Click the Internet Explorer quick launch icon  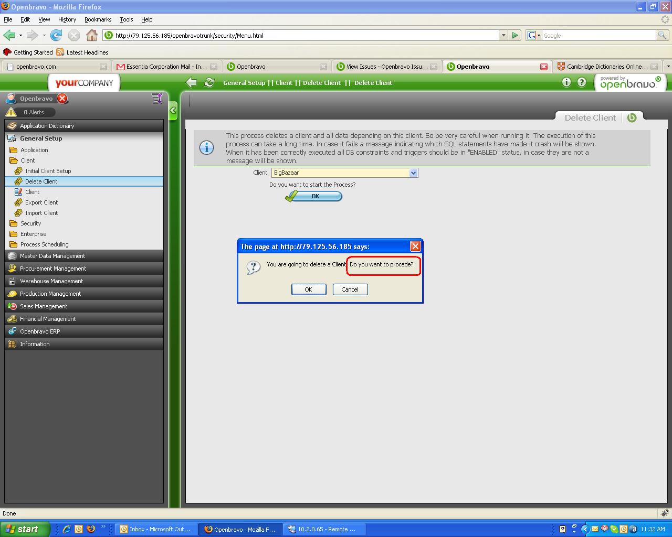click(x=67, y=529)
